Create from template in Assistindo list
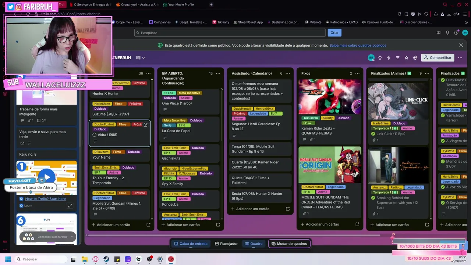Image resolution: width=471 pixels, height=265 pixels. pyautogui.click(x=288, y=209)
